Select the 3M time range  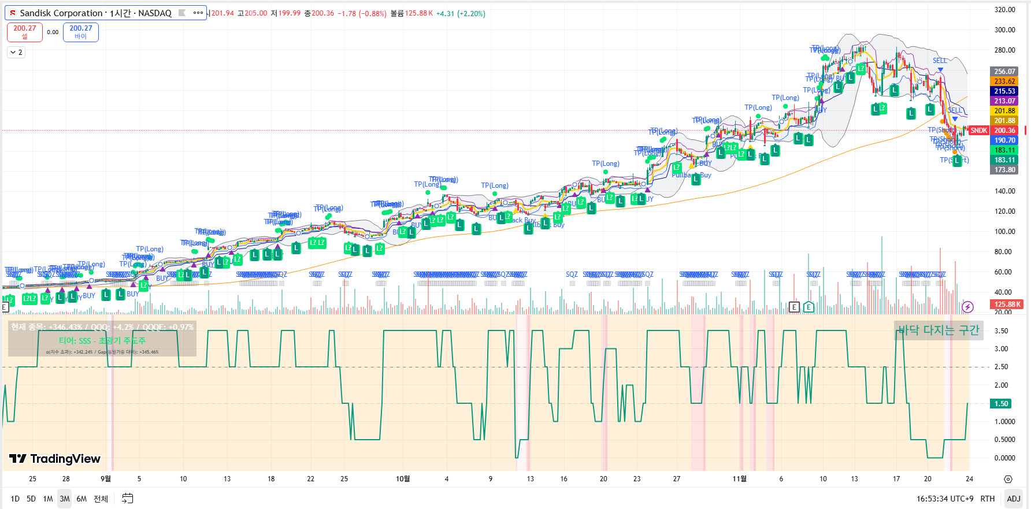click(x=65, y=499)
